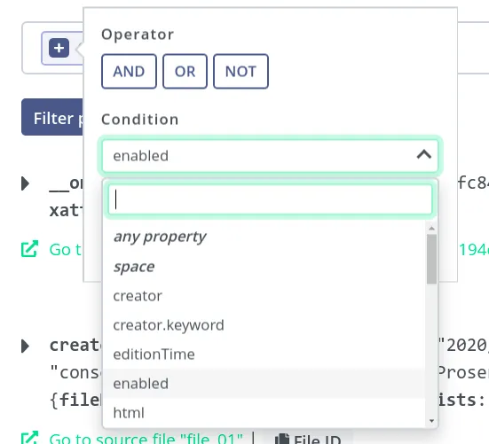Expand the "creat..." result row triangle
Viewport: 489px width, 444px height.
(25, 346)
